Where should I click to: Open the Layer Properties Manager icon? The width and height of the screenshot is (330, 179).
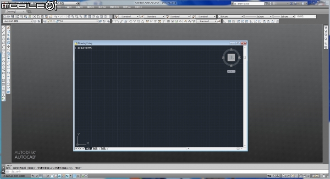click(x=44, y=21)
